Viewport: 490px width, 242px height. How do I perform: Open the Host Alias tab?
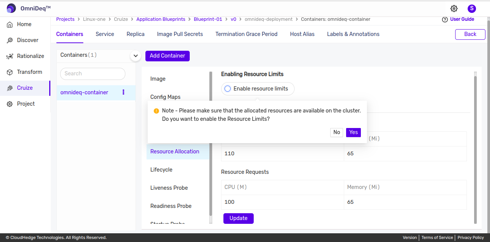[x=302, y=34]
